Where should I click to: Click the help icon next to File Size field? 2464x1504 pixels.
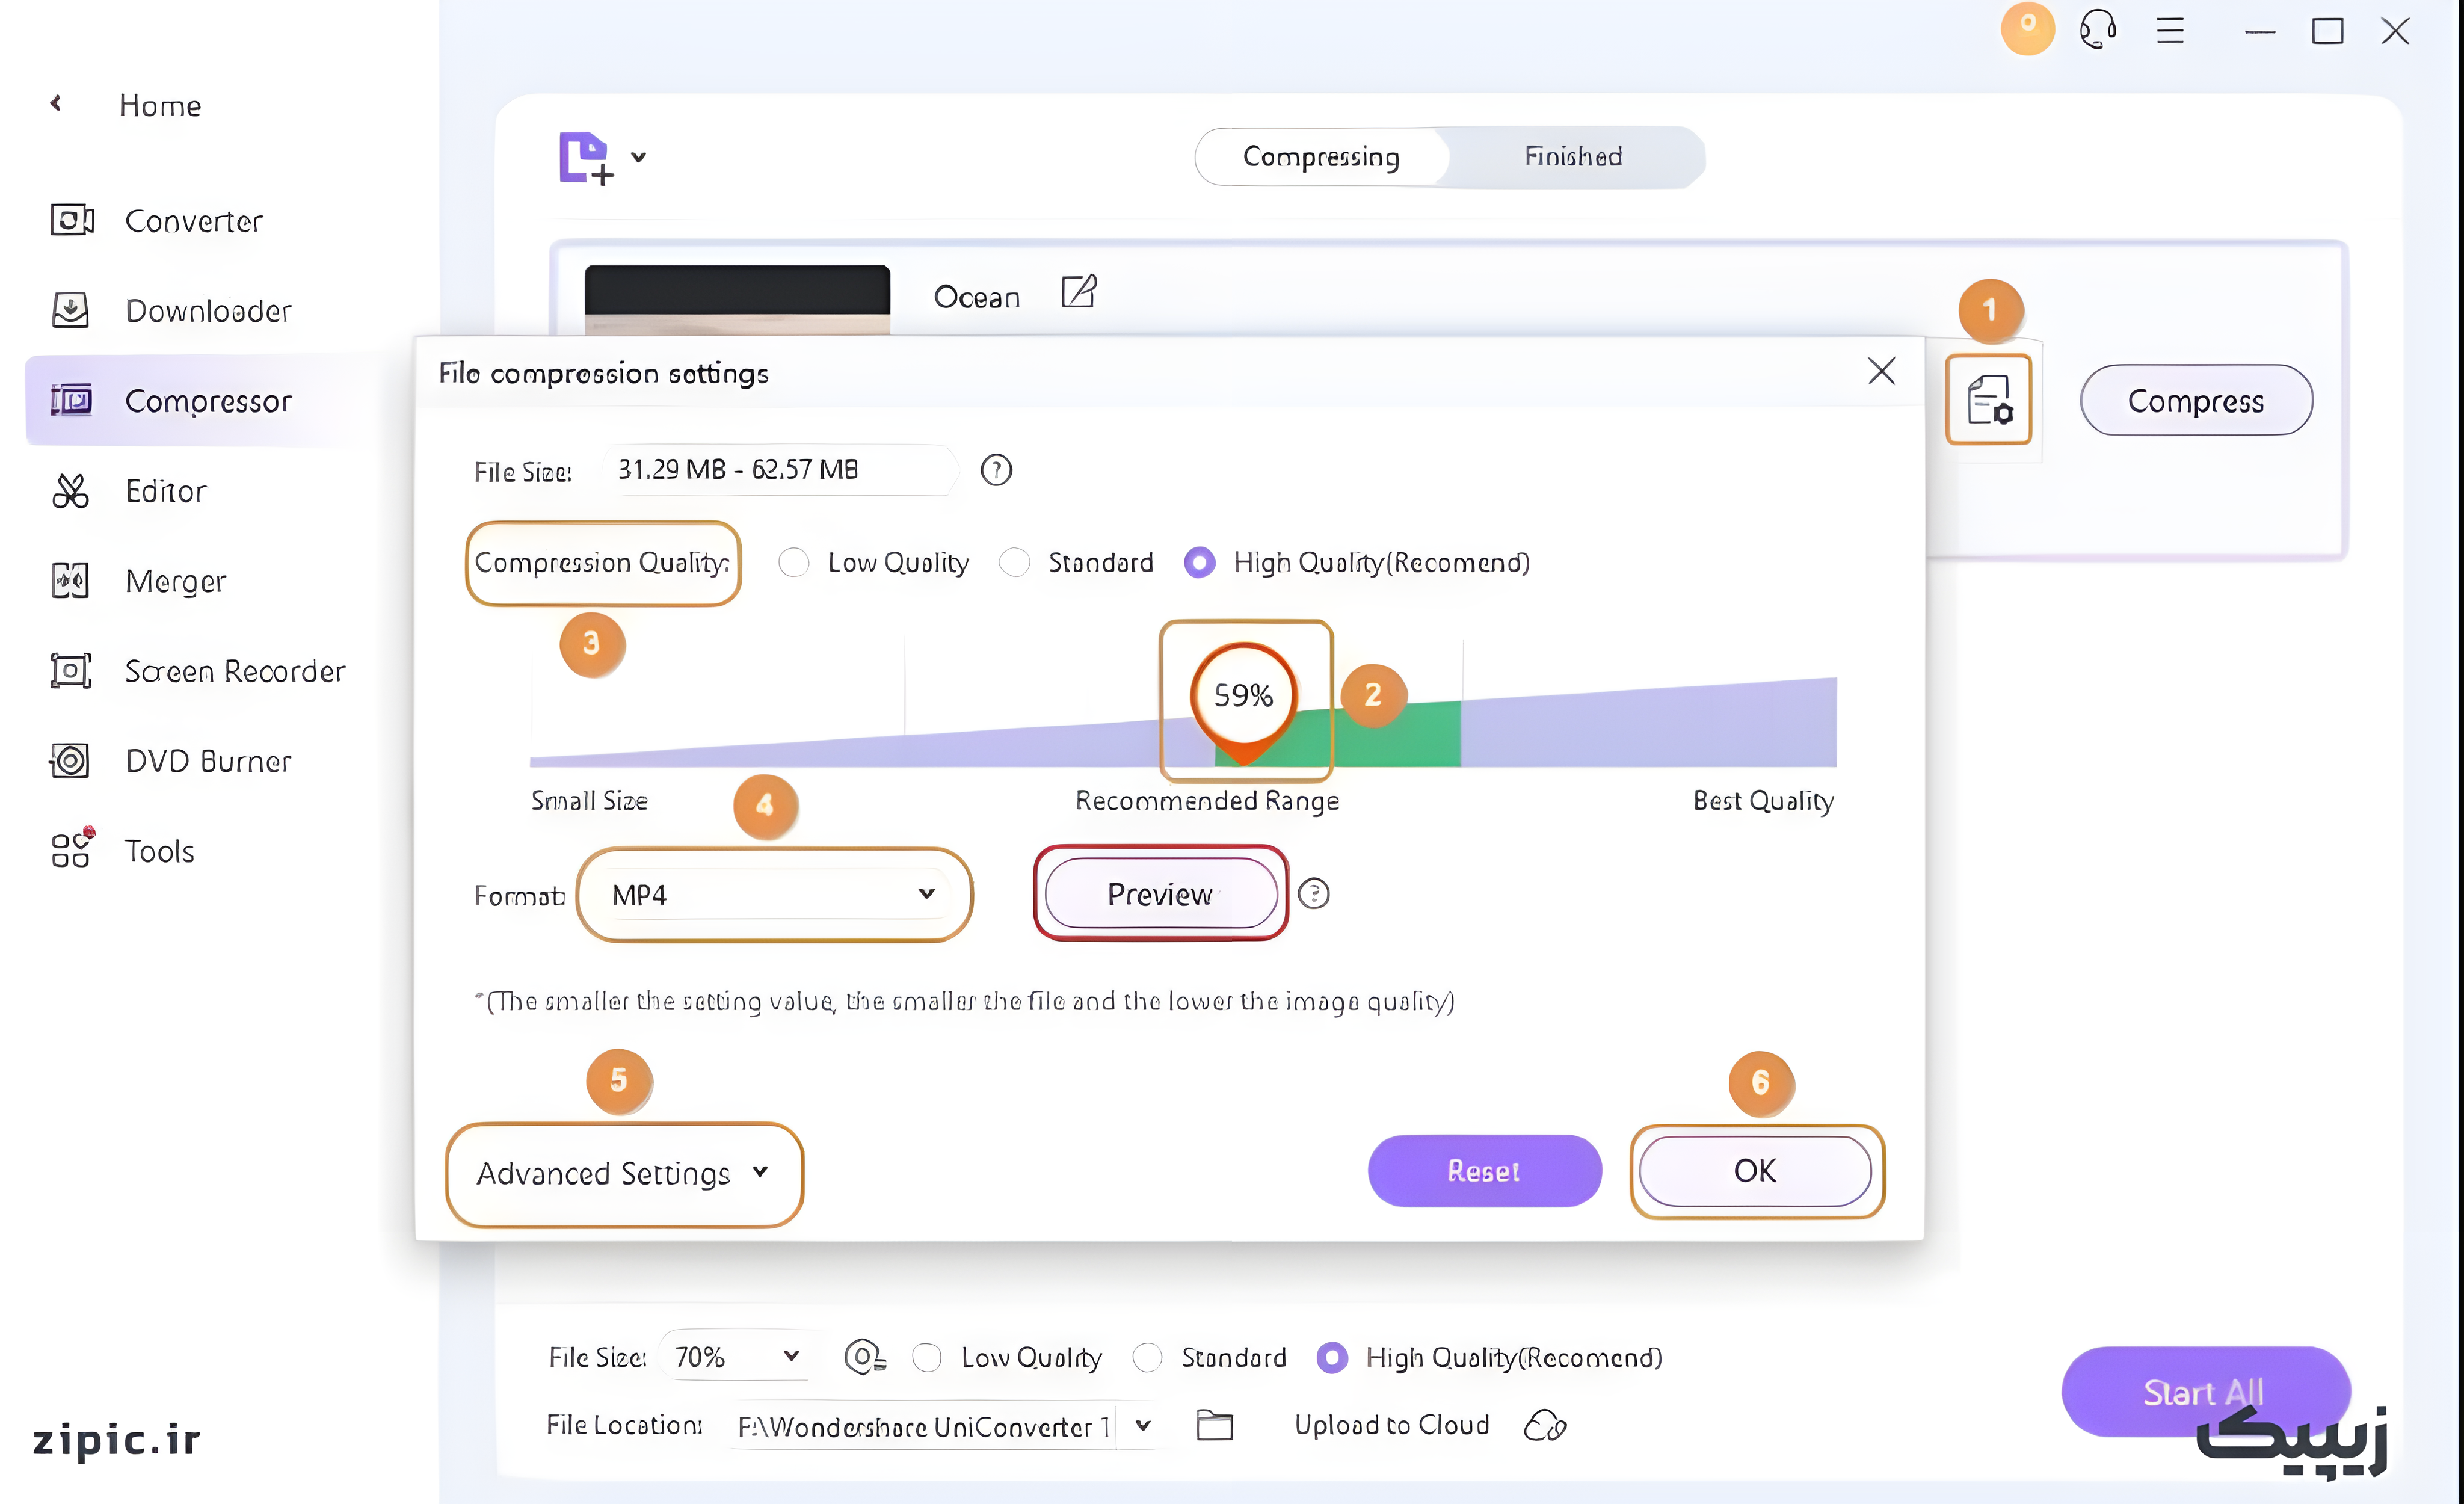pos(996,470)
